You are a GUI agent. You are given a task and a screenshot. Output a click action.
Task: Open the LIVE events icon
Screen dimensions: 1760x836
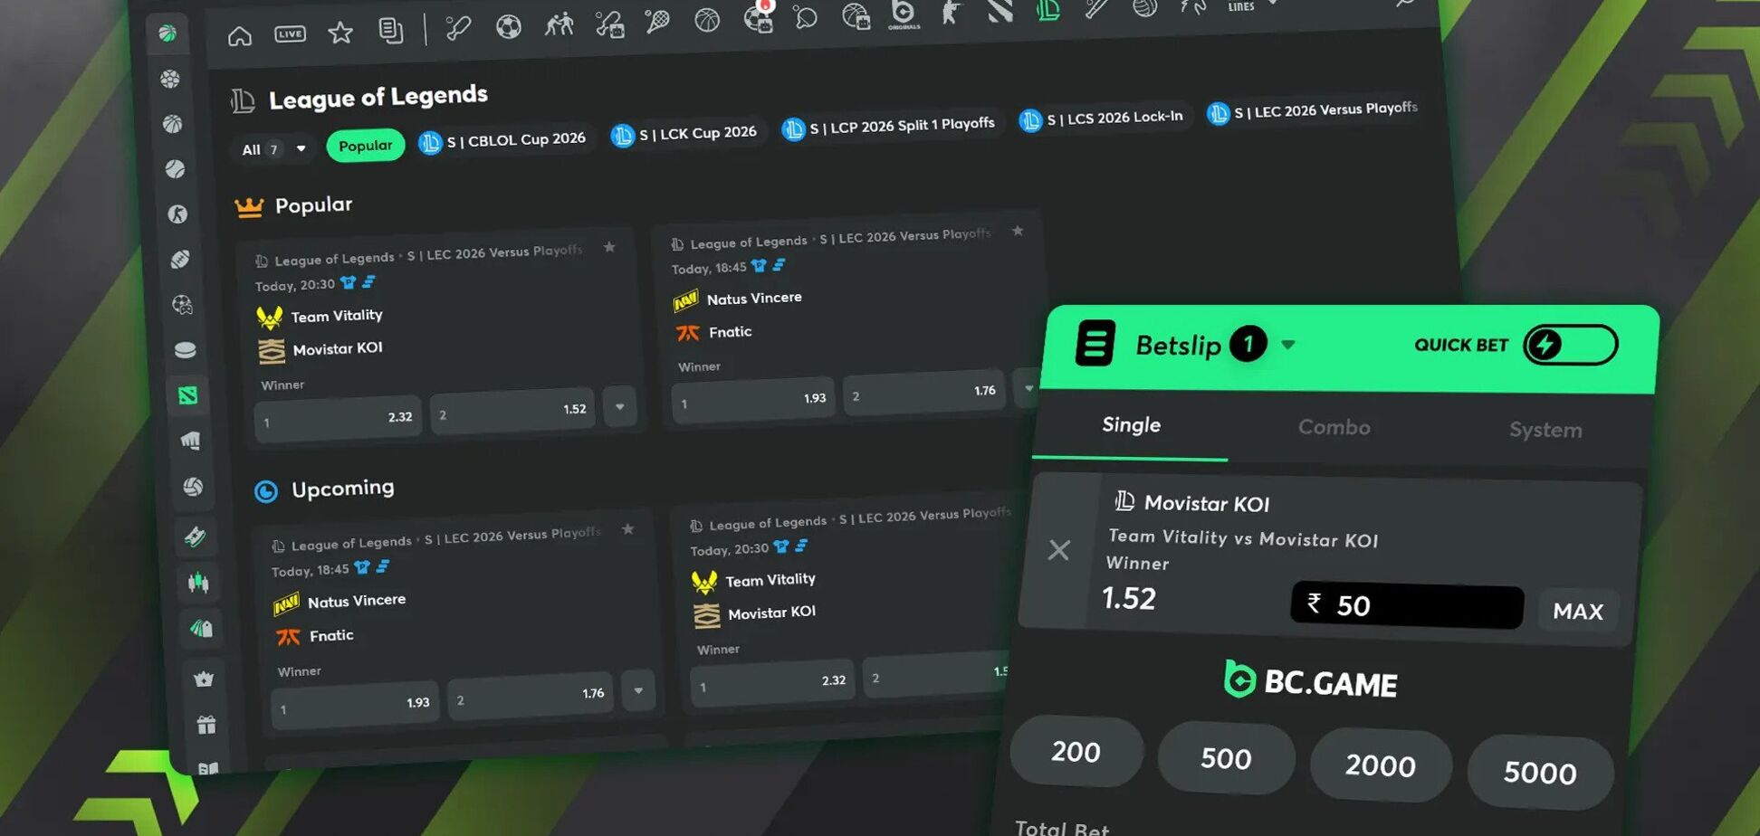(290, 34)
